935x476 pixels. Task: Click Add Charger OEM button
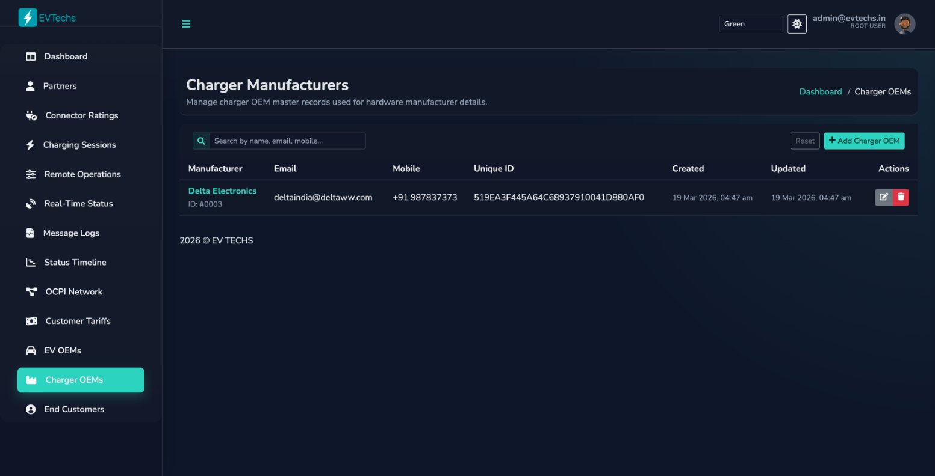click(864, 141)
